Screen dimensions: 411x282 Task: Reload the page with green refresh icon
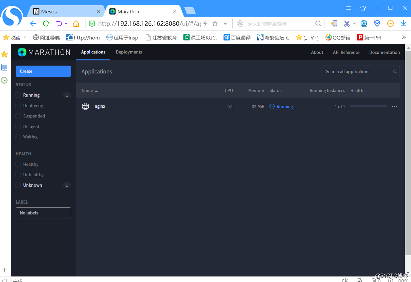(x=46, y=23)
